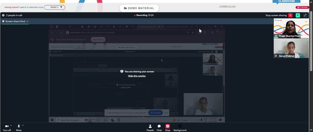Select Final_Creator_Junior_Demo preview tab
Screen dimensions: 313x132
point(180,27)
